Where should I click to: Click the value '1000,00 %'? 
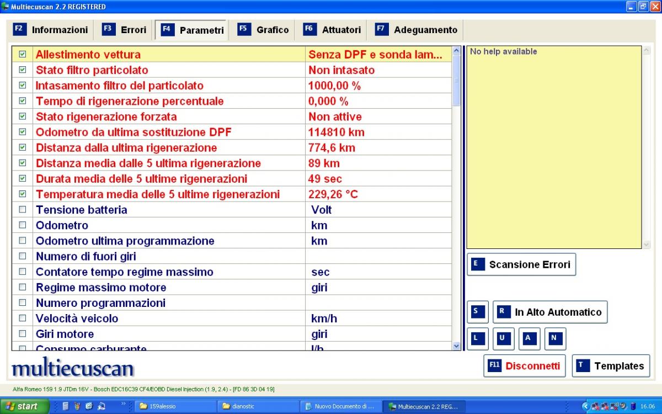(x=334, y=86)
